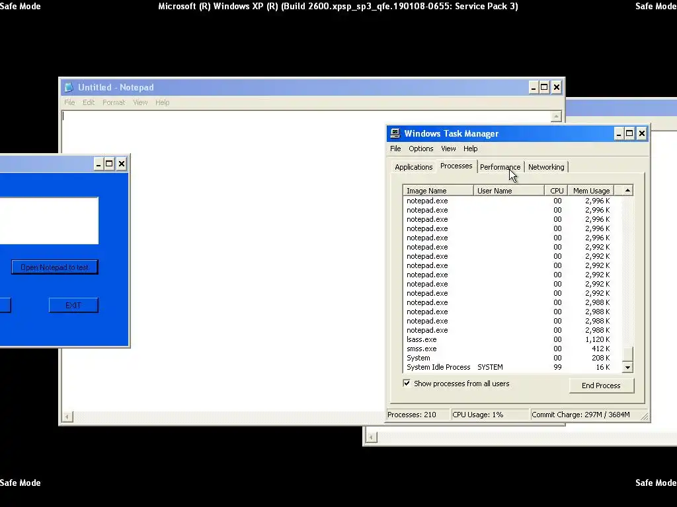Click the 1,120 K memory value
This screenshot has width=677, height=507.
point(598,339)
